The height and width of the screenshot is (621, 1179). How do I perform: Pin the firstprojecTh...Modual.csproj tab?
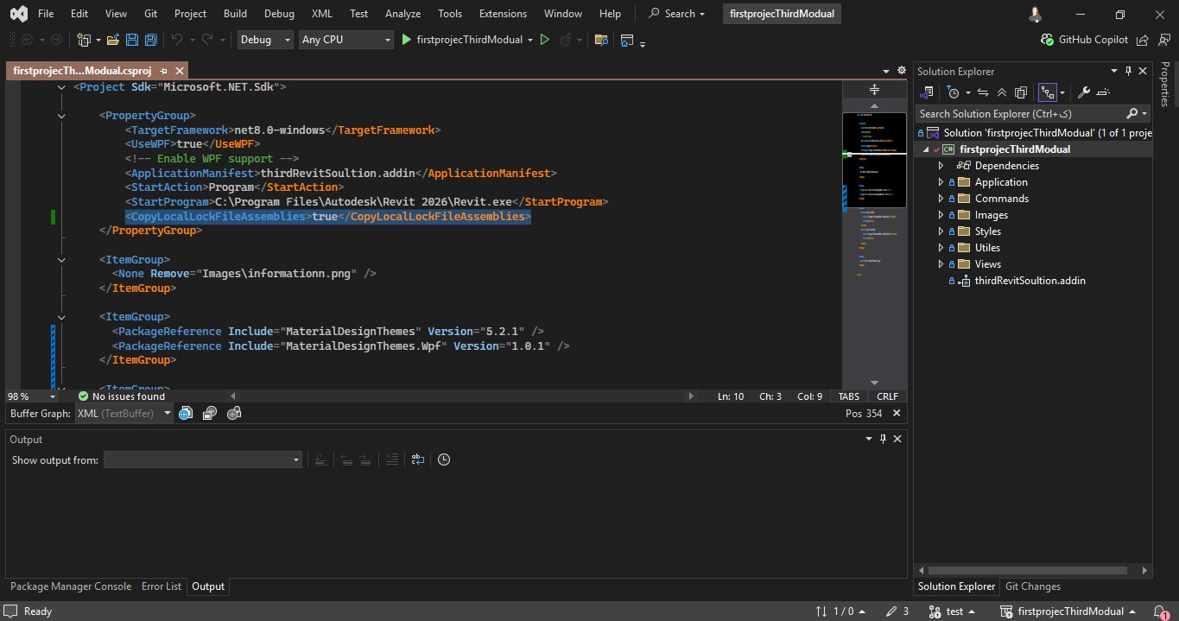163,71
